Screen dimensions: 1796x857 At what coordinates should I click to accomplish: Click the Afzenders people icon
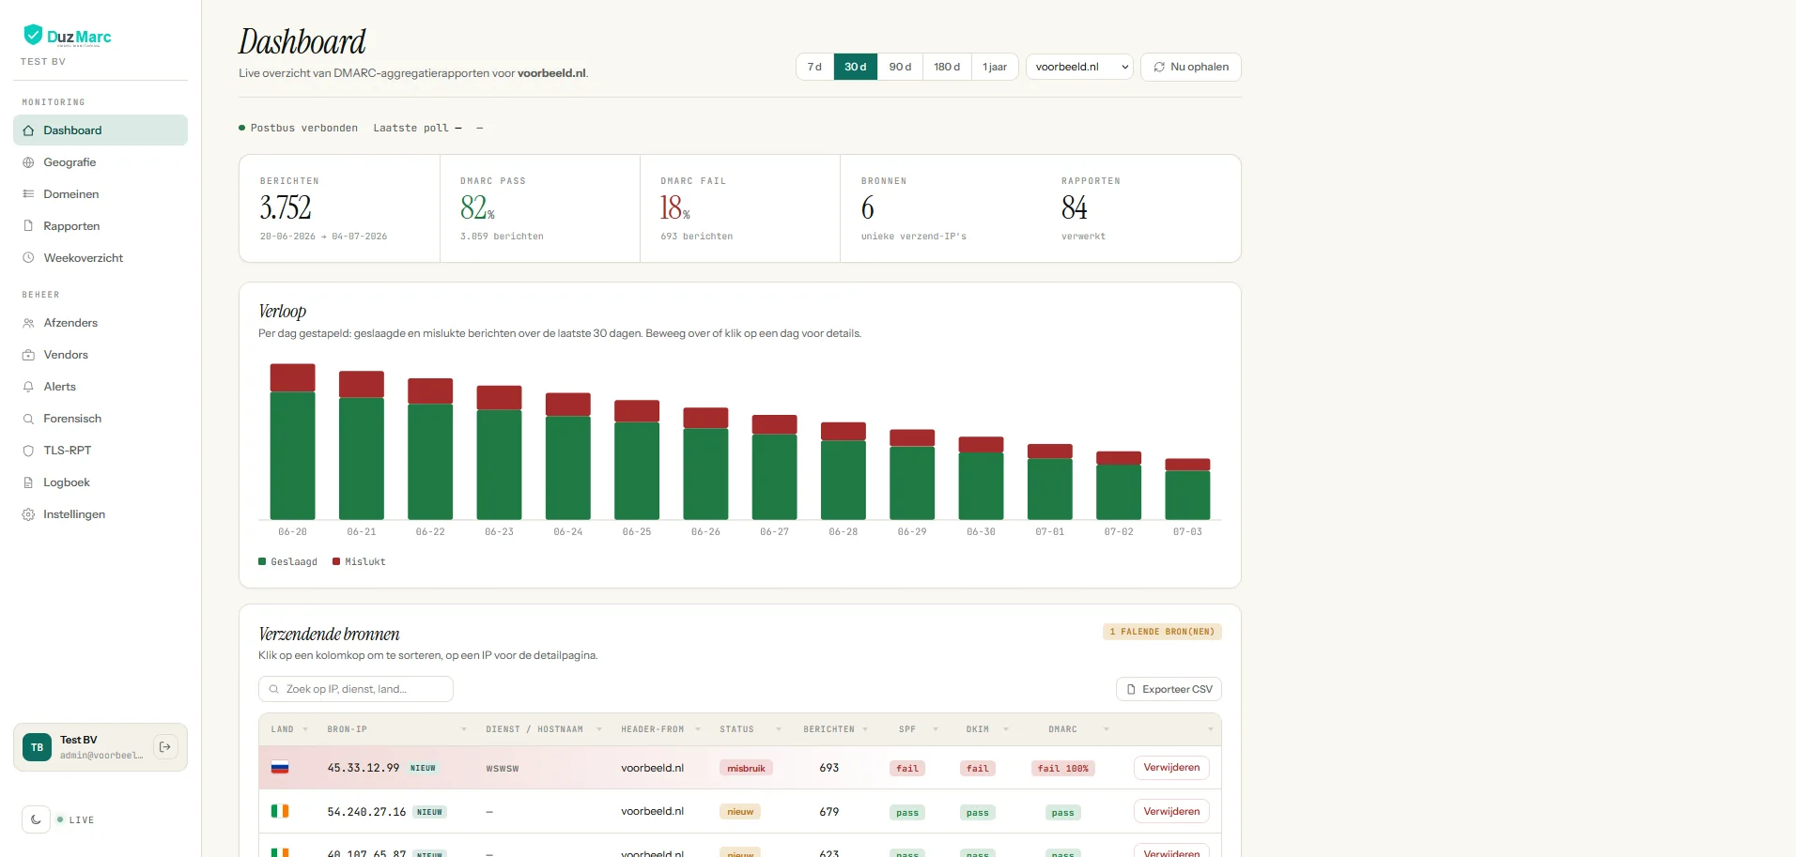[28, 323]
